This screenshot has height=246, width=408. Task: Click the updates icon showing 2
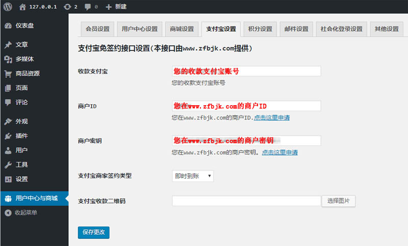(x=67, y=7)
